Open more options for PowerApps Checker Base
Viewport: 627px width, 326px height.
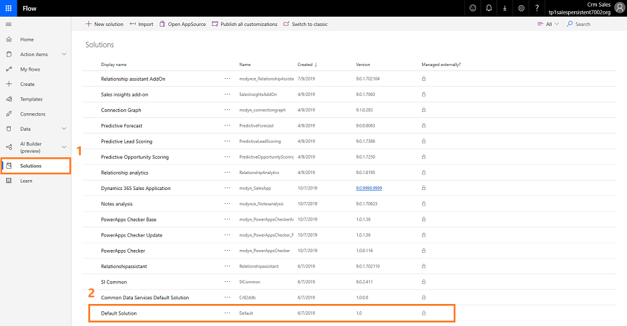[x=227, y=219]
